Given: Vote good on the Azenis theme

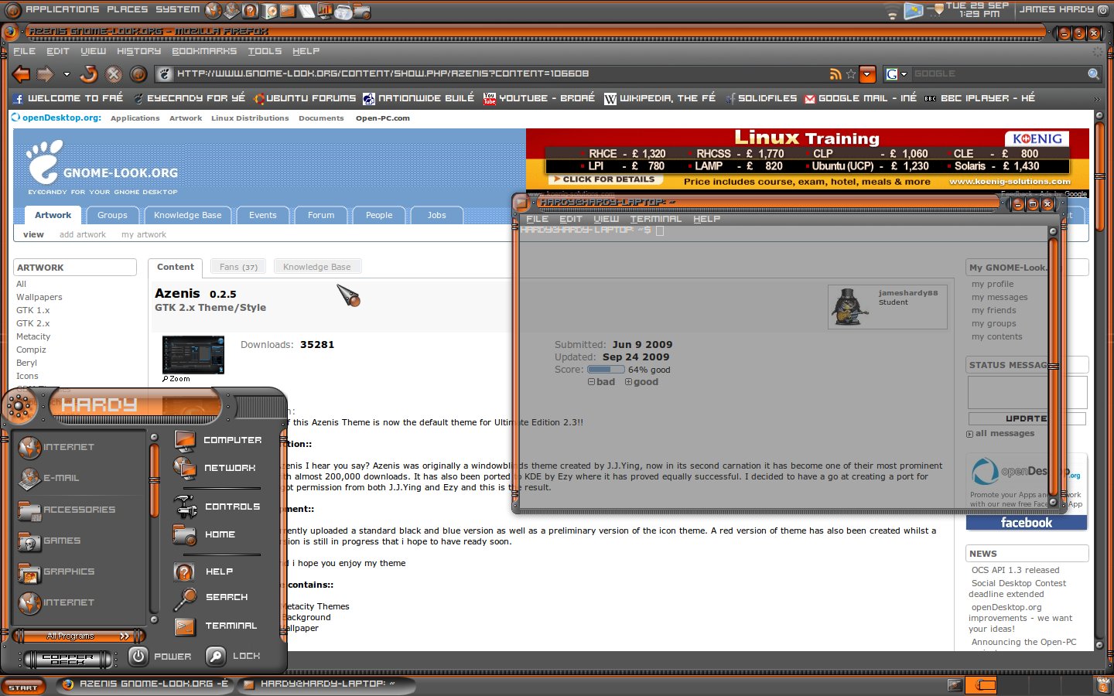Looking at the screenshot, I should tap(641, 382).
